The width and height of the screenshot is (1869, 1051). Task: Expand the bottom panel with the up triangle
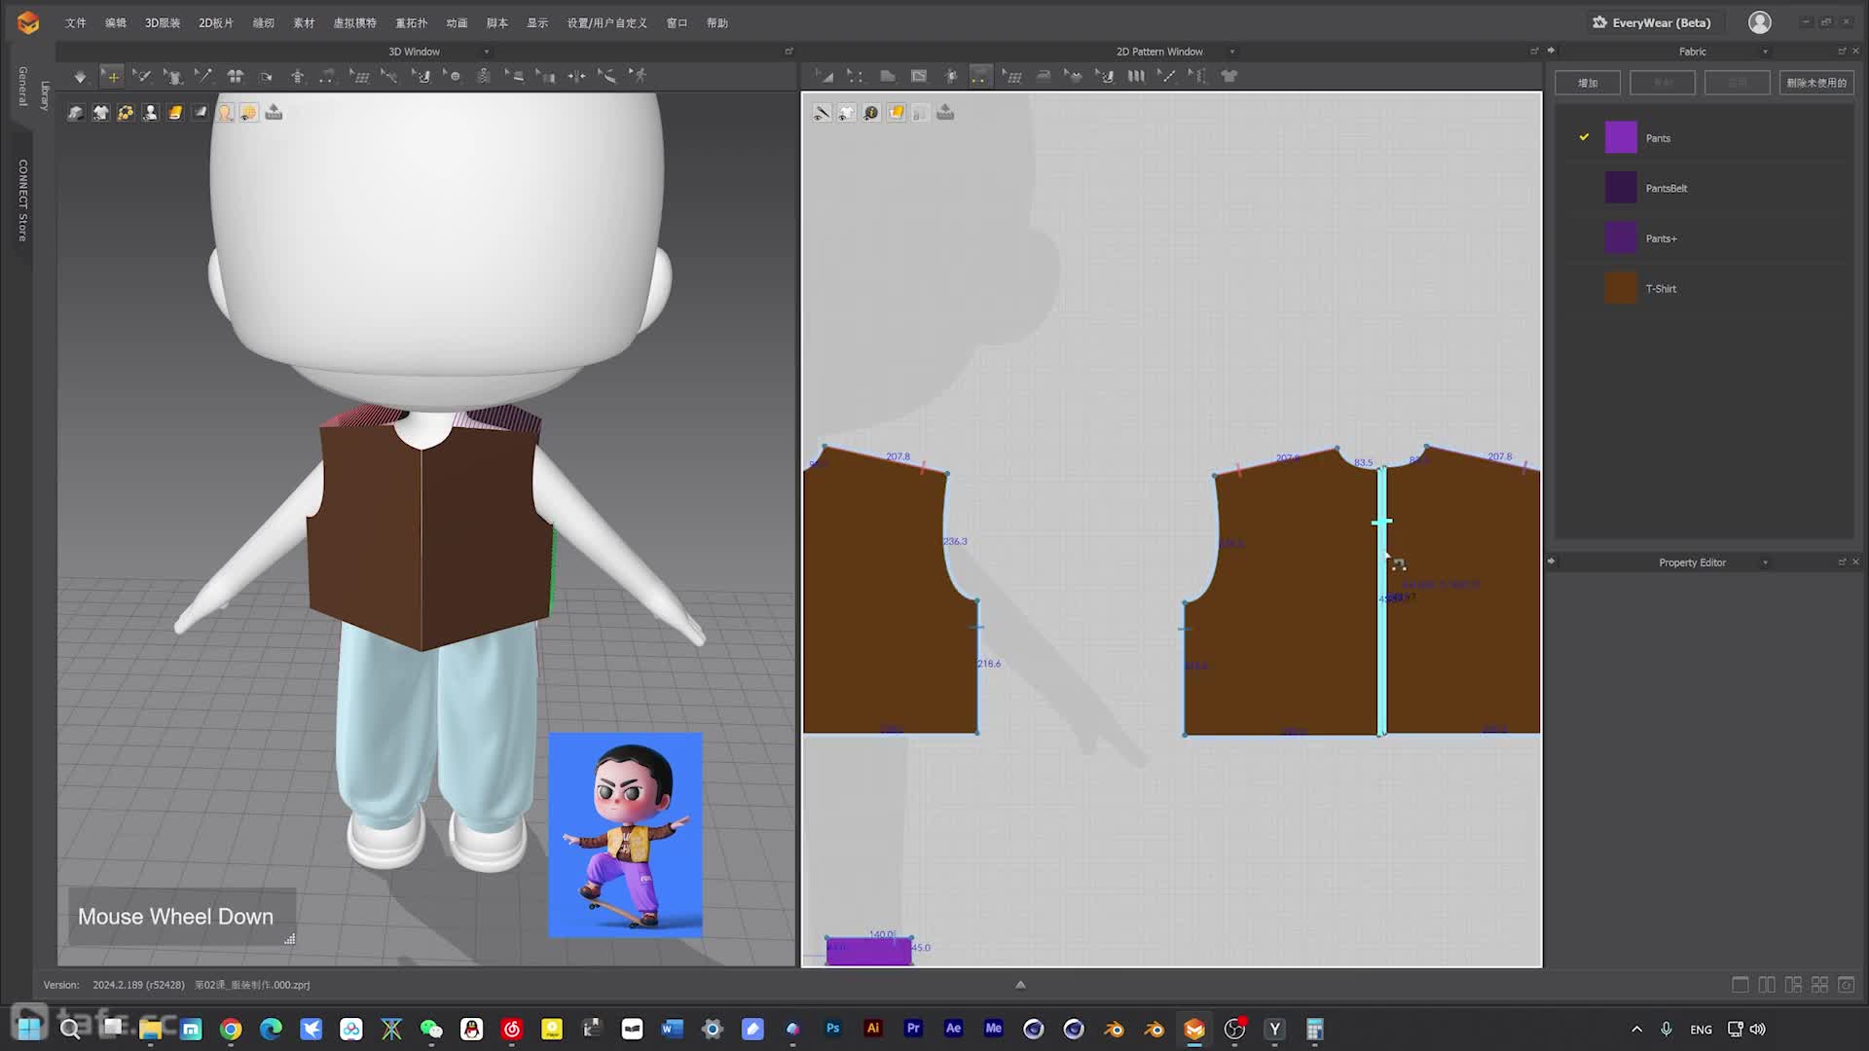point(1020,985)
